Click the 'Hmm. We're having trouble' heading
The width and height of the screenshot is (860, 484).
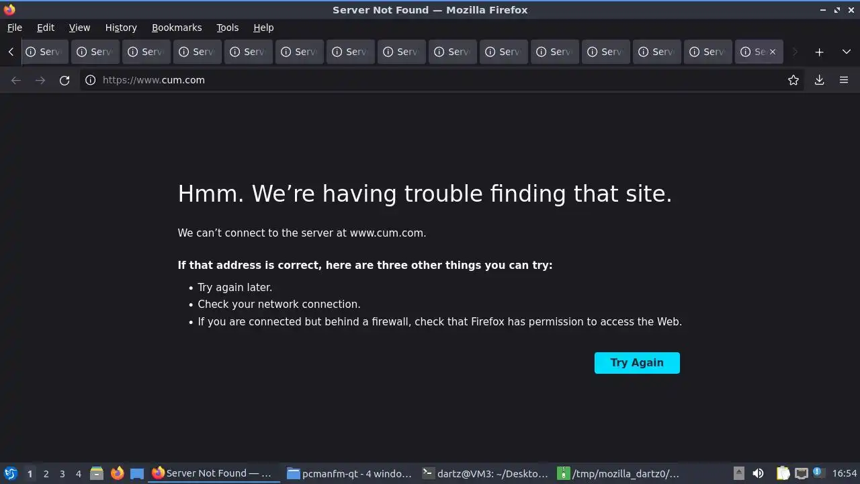point(425,194)
